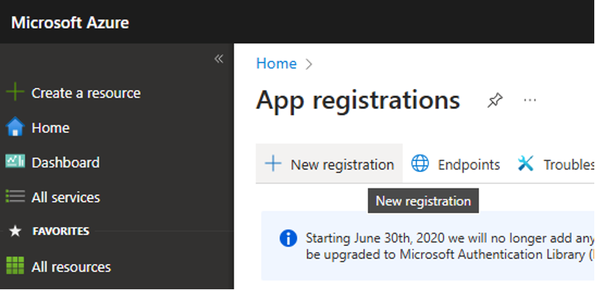Screen dimensions: 595x290
Task: Click the All services list icon
Action: coord(15,196)
